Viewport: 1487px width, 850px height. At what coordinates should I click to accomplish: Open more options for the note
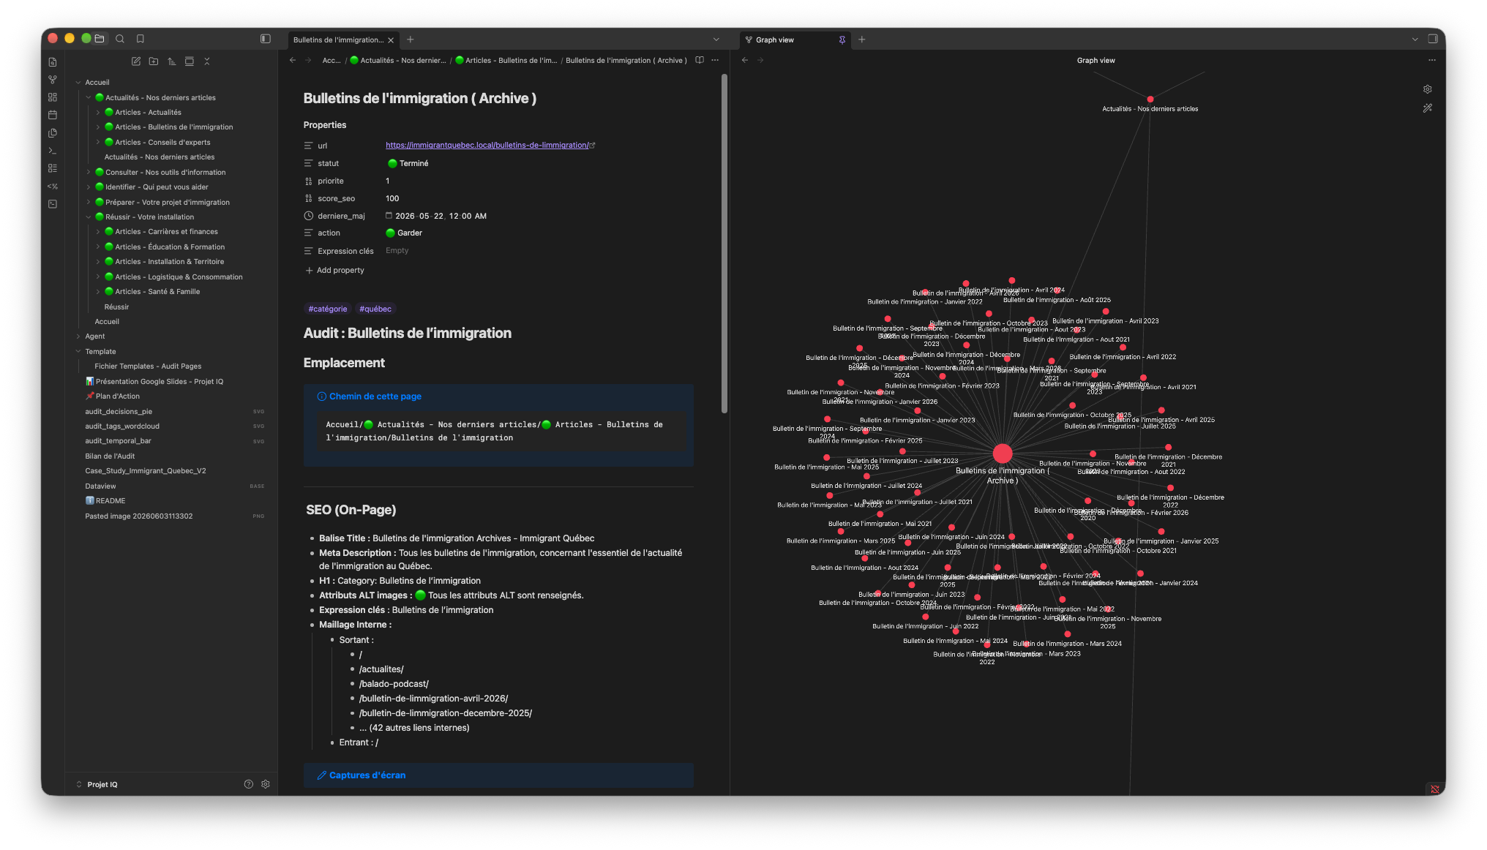click(x=716, y=60)
